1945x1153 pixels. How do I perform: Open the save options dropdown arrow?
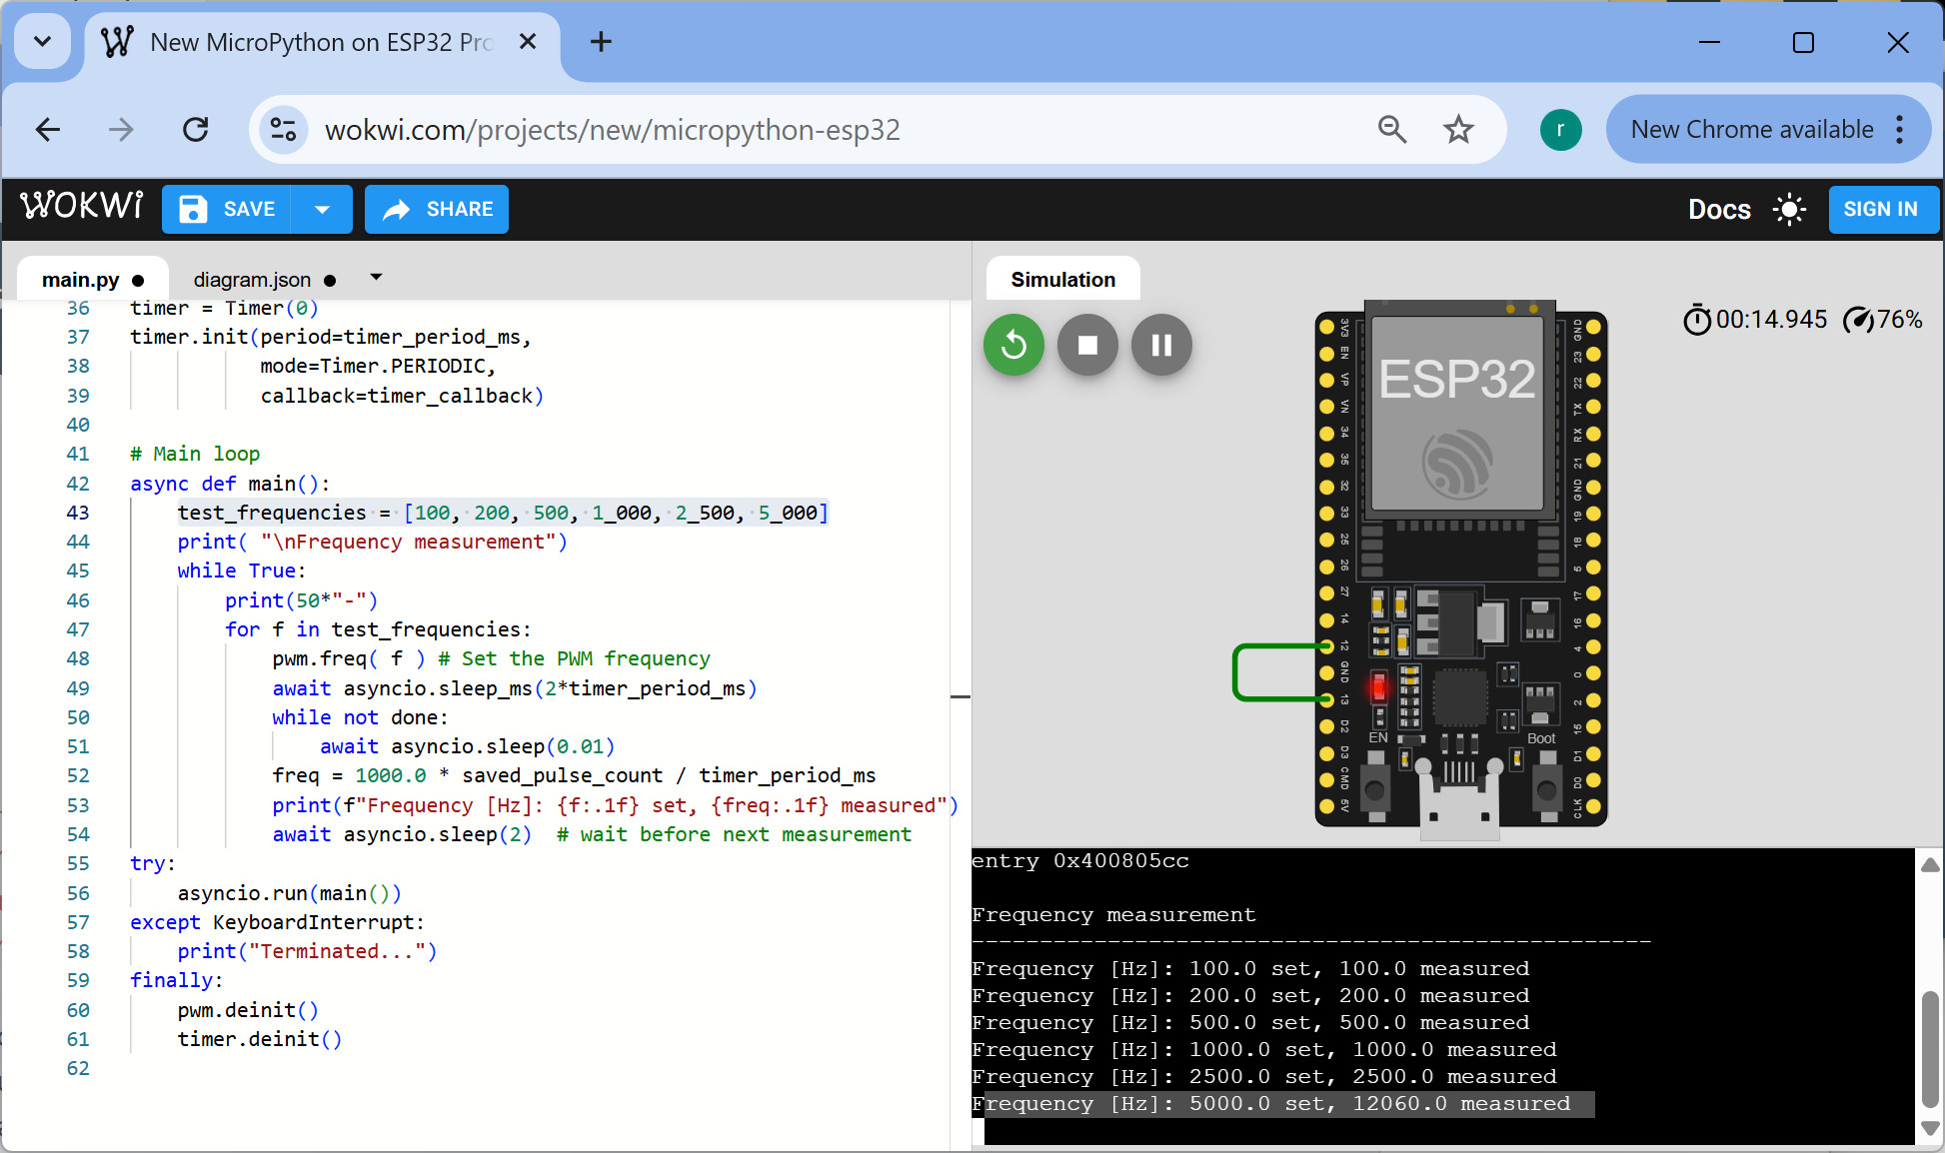322,209
